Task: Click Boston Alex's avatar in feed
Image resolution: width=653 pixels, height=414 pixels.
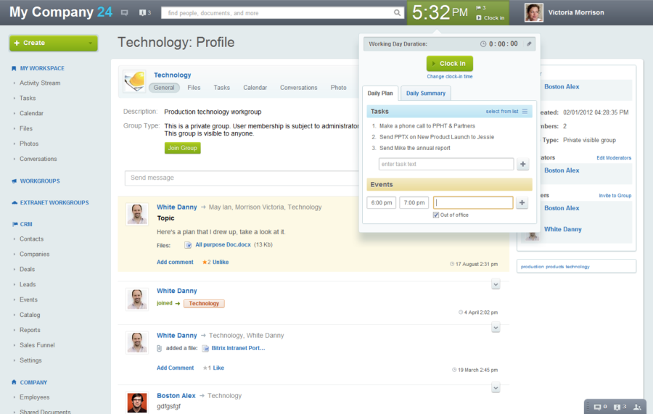Action: coord(137,402)
